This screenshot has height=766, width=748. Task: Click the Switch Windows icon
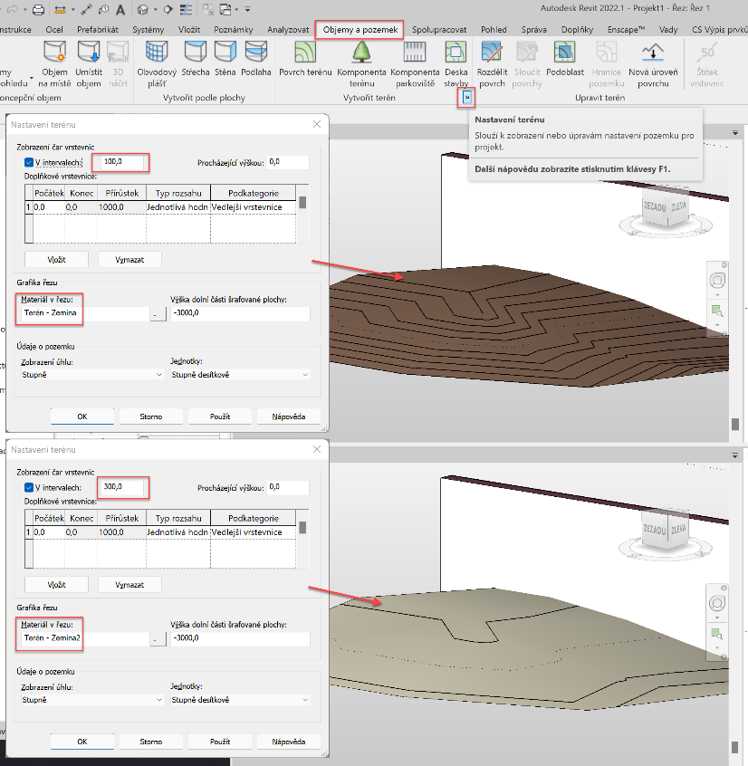click(x=225, y=9)
